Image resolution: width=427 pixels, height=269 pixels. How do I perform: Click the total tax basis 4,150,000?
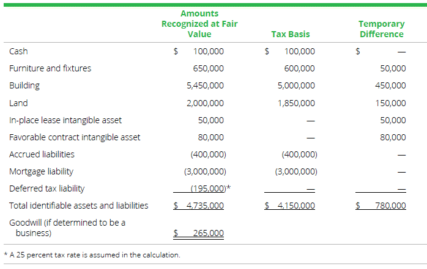296,206
